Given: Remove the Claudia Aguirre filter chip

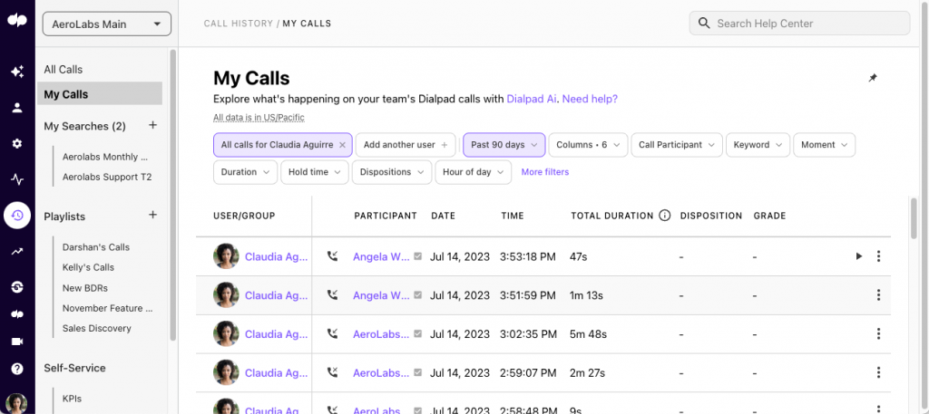Looking at the screenshot, I should (342, 145).
